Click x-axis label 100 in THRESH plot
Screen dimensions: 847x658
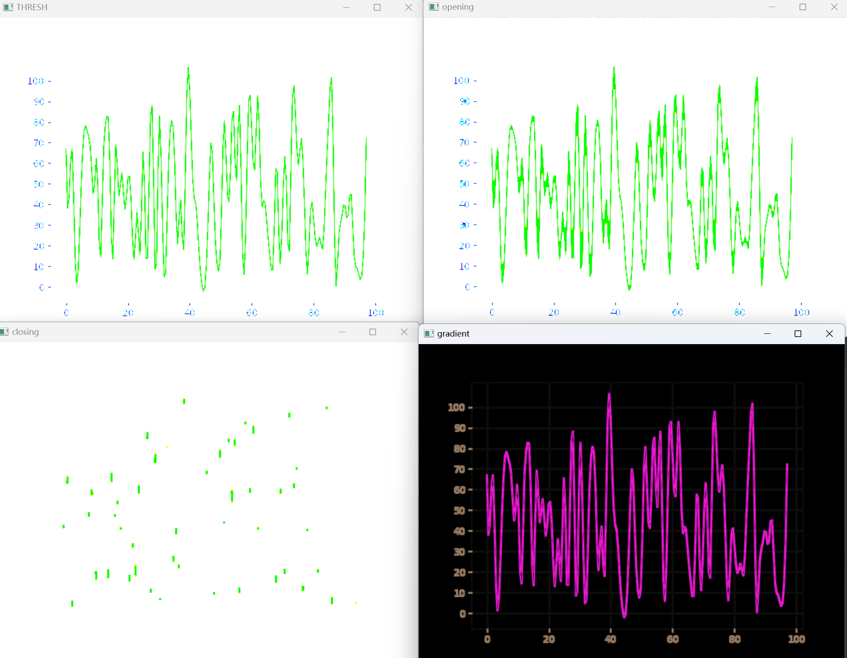click(x=376, y=313)
